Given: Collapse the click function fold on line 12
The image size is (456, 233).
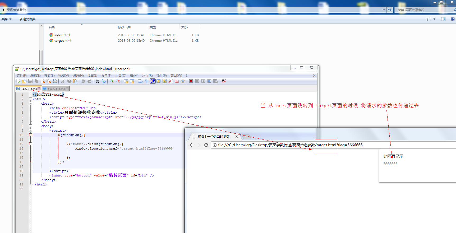Looking at the screenshot, I should (30, 144).
